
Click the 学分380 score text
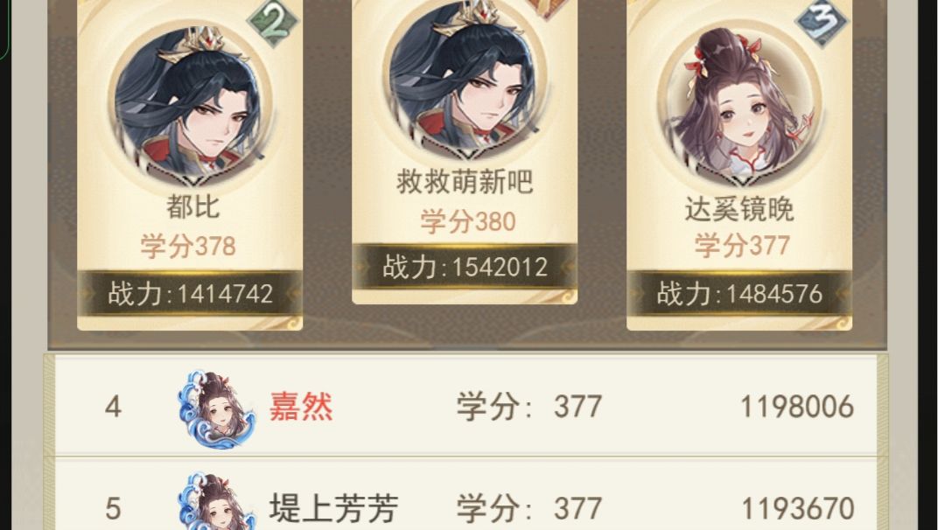click(468, 221)
